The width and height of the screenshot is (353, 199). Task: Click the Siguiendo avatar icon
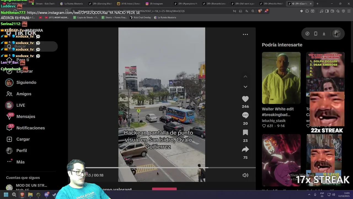click(x=9, y=82)
